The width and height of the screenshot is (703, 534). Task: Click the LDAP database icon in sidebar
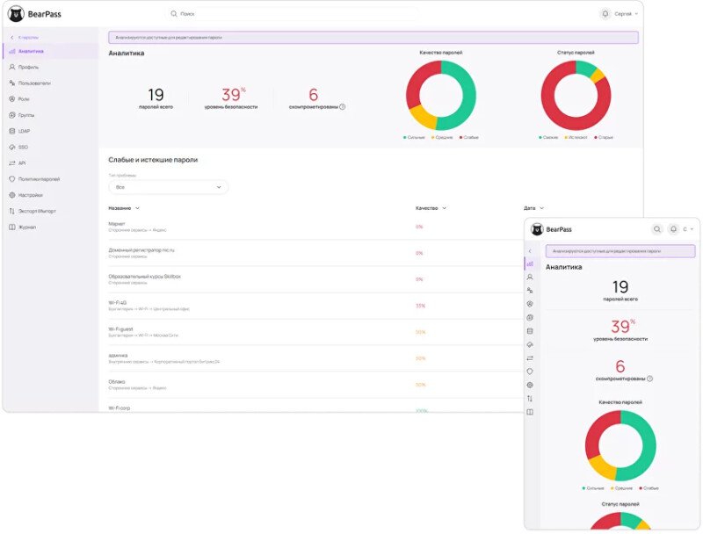click(11, 131)
